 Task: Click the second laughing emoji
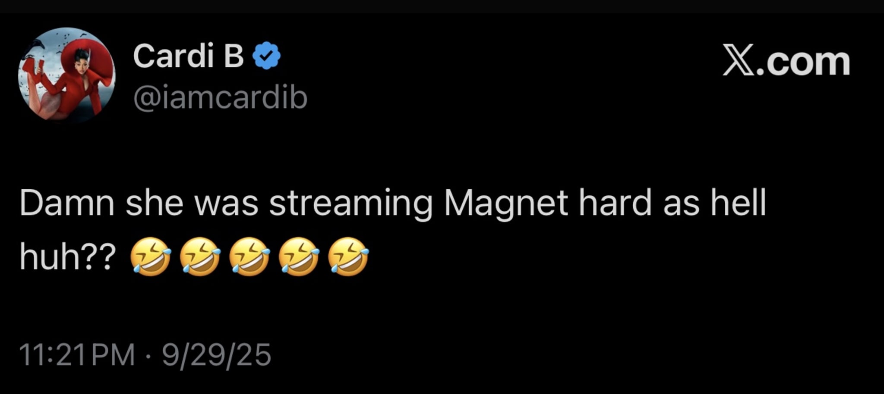tap(200, 256)
